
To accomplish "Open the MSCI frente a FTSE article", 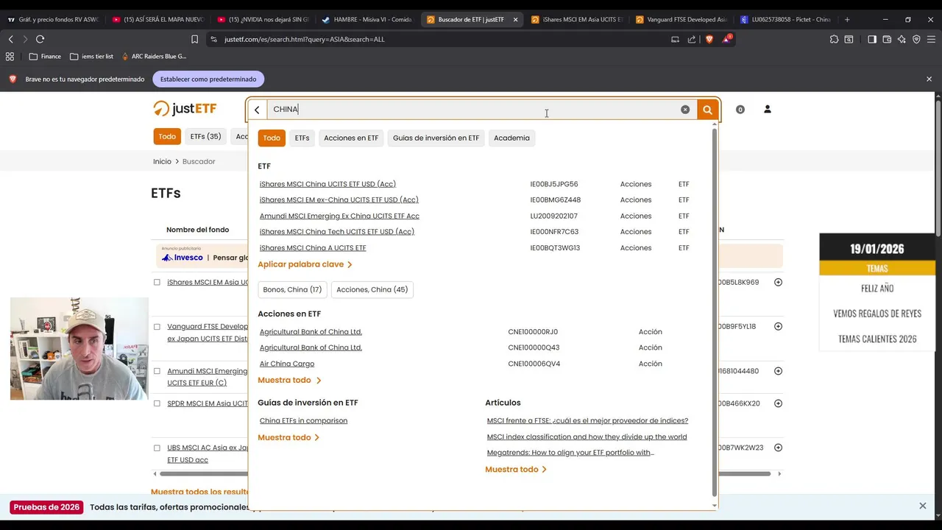I will 587,421.
